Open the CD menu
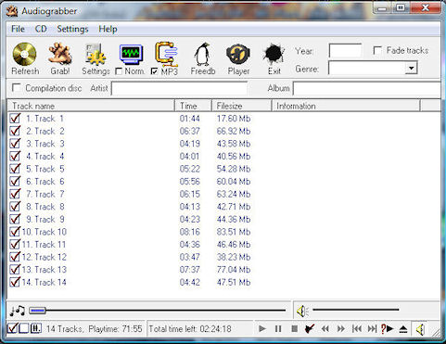Viewport: 446px width, 344px height. (41, 29)
